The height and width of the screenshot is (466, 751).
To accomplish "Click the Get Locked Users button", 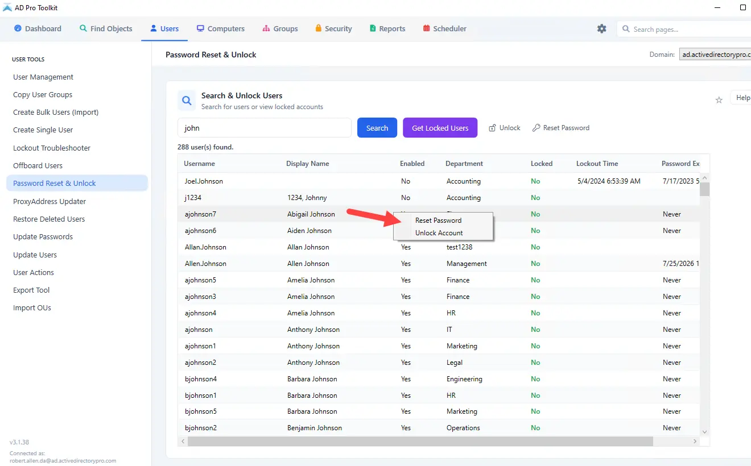I will click(440, 128).
